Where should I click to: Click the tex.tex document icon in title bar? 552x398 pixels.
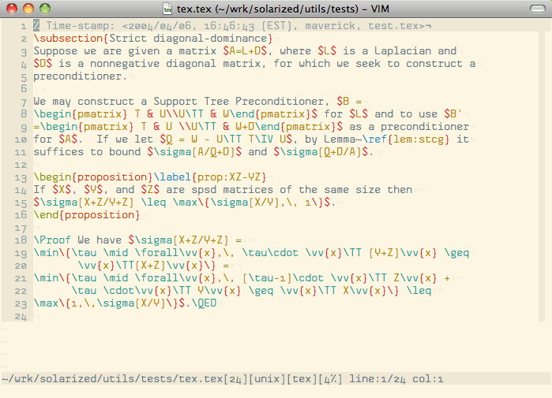tap(169, 9)
